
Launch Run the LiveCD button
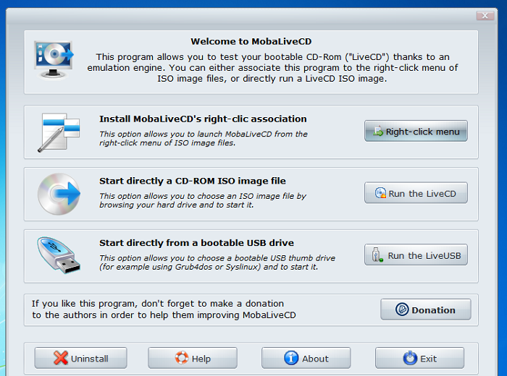click(416, 193)
